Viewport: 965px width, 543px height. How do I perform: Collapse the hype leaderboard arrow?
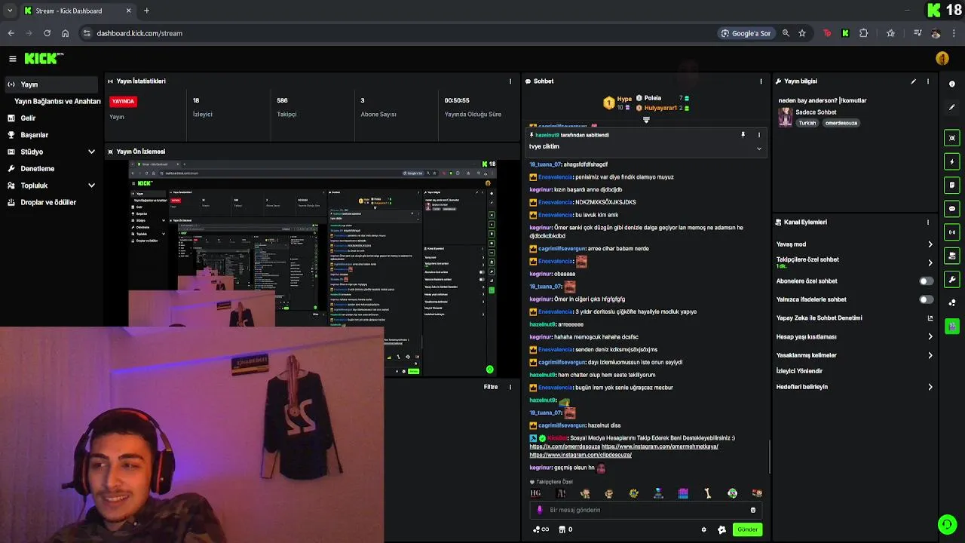646,120
